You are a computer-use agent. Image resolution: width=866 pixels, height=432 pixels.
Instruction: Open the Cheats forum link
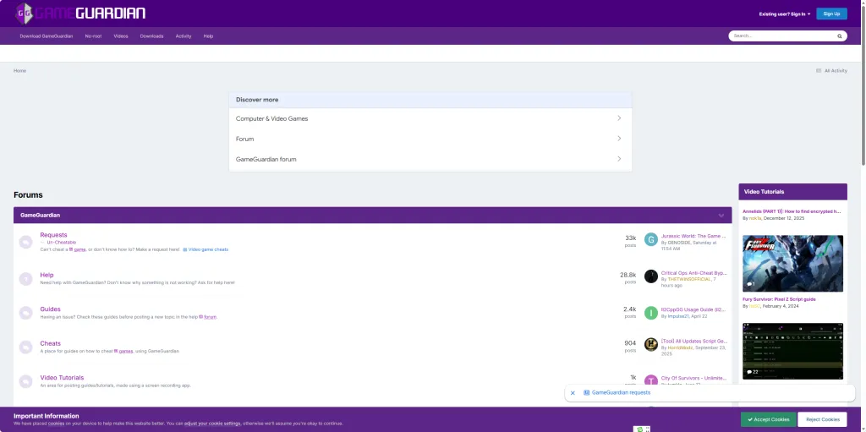coord(50,343)
